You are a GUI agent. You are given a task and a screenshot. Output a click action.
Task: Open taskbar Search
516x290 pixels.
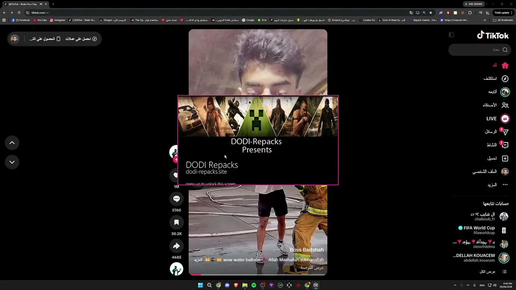[209, 285]
